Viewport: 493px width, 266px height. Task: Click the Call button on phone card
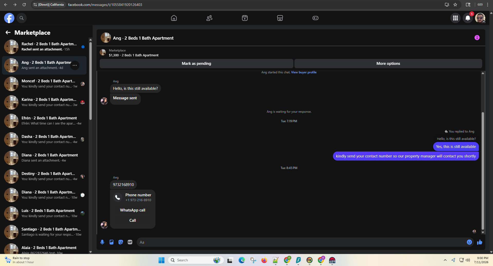[133, 220]
